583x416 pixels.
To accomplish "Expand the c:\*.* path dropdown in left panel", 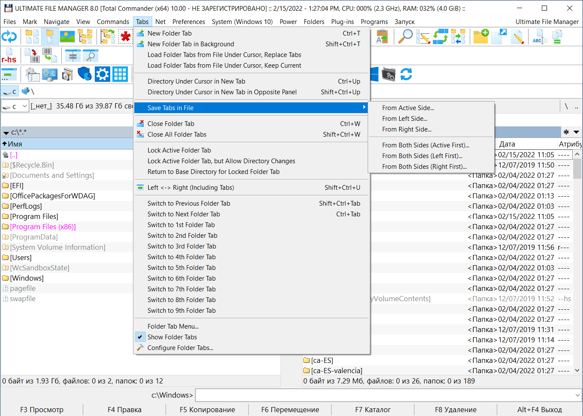I will (6, 133).
